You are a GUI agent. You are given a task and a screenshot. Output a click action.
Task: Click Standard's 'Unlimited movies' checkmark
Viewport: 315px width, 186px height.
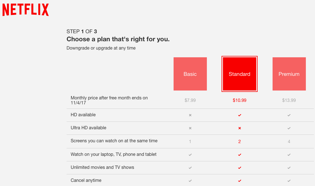click(x=239, y=168)
